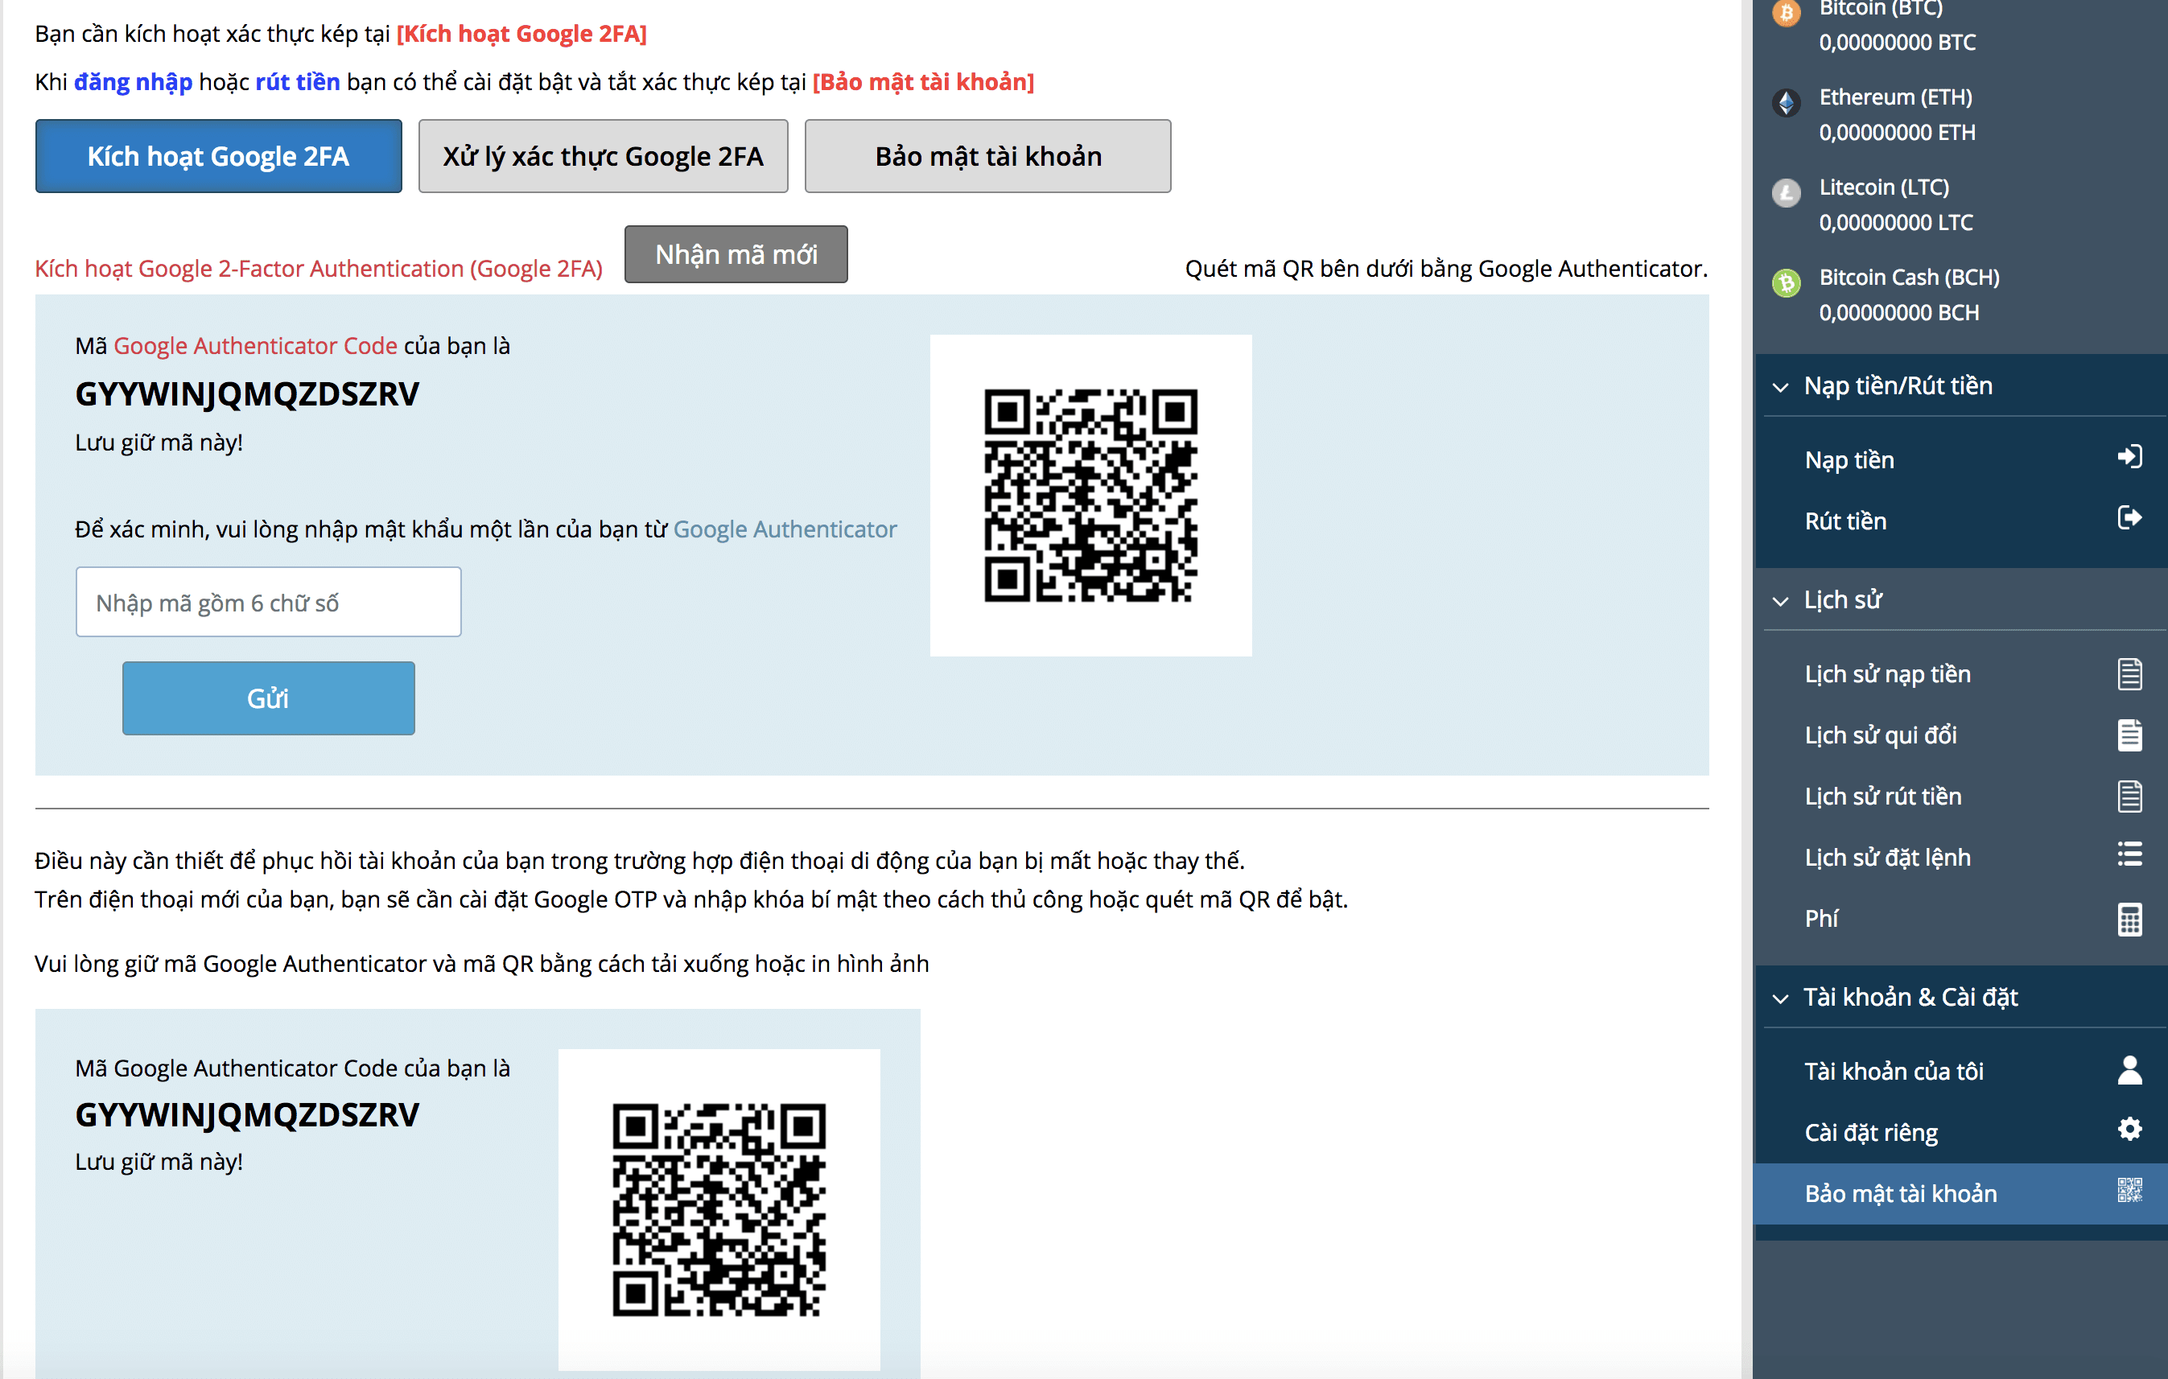This screenshot has width=2168, height=1379.
Task: Click the upper GYYWINJQMQZDSZRV code text
Action: click(x=248, y=394)
